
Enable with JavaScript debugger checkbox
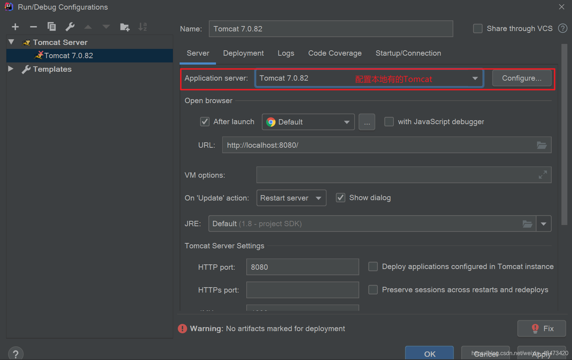(x=389, y=122)
